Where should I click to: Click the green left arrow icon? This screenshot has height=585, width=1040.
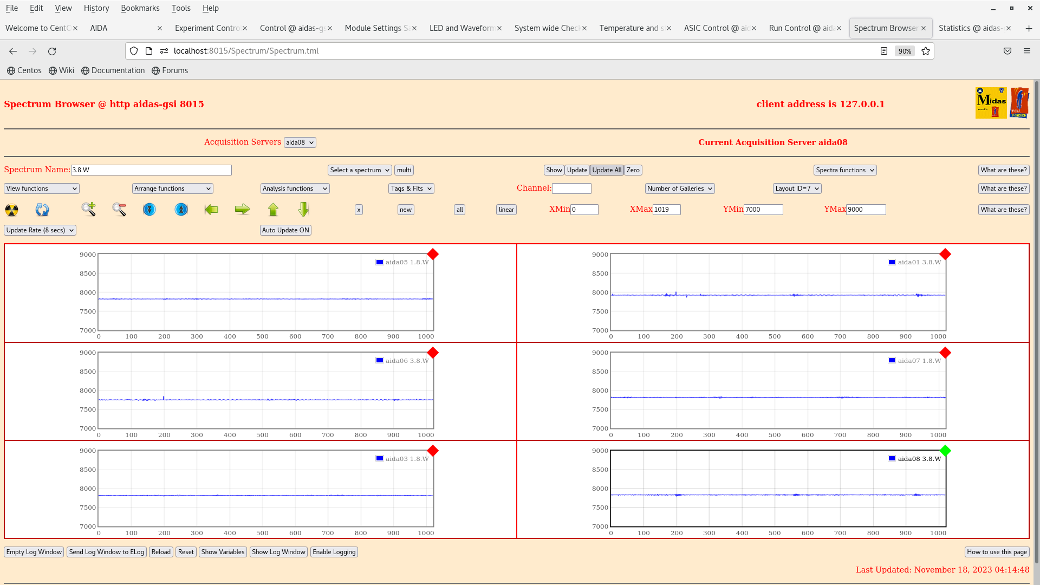(211, 209)
